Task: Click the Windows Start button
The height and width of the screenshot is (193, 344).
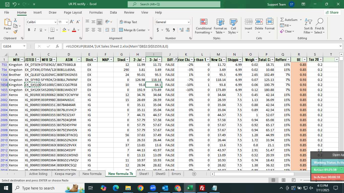Action: coord(6,188)
